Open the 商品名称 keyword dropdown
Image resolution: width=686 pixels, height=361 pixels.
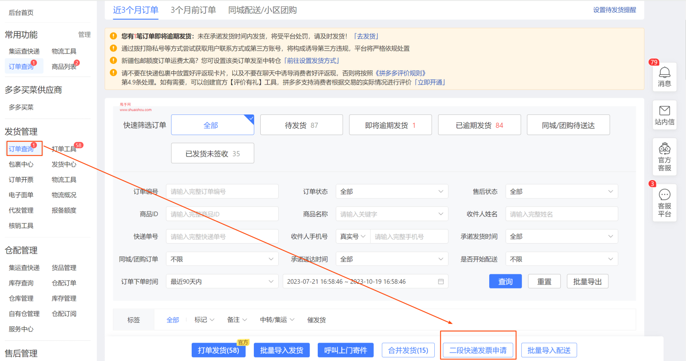[x=392, y=214]
